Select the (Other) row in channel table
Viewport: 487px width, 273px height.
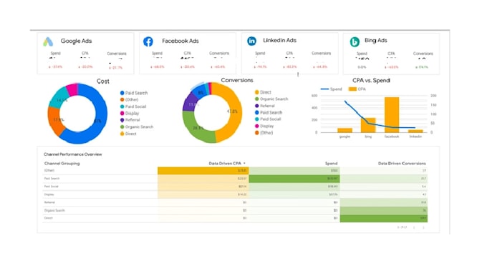click(x=236, y=170)
